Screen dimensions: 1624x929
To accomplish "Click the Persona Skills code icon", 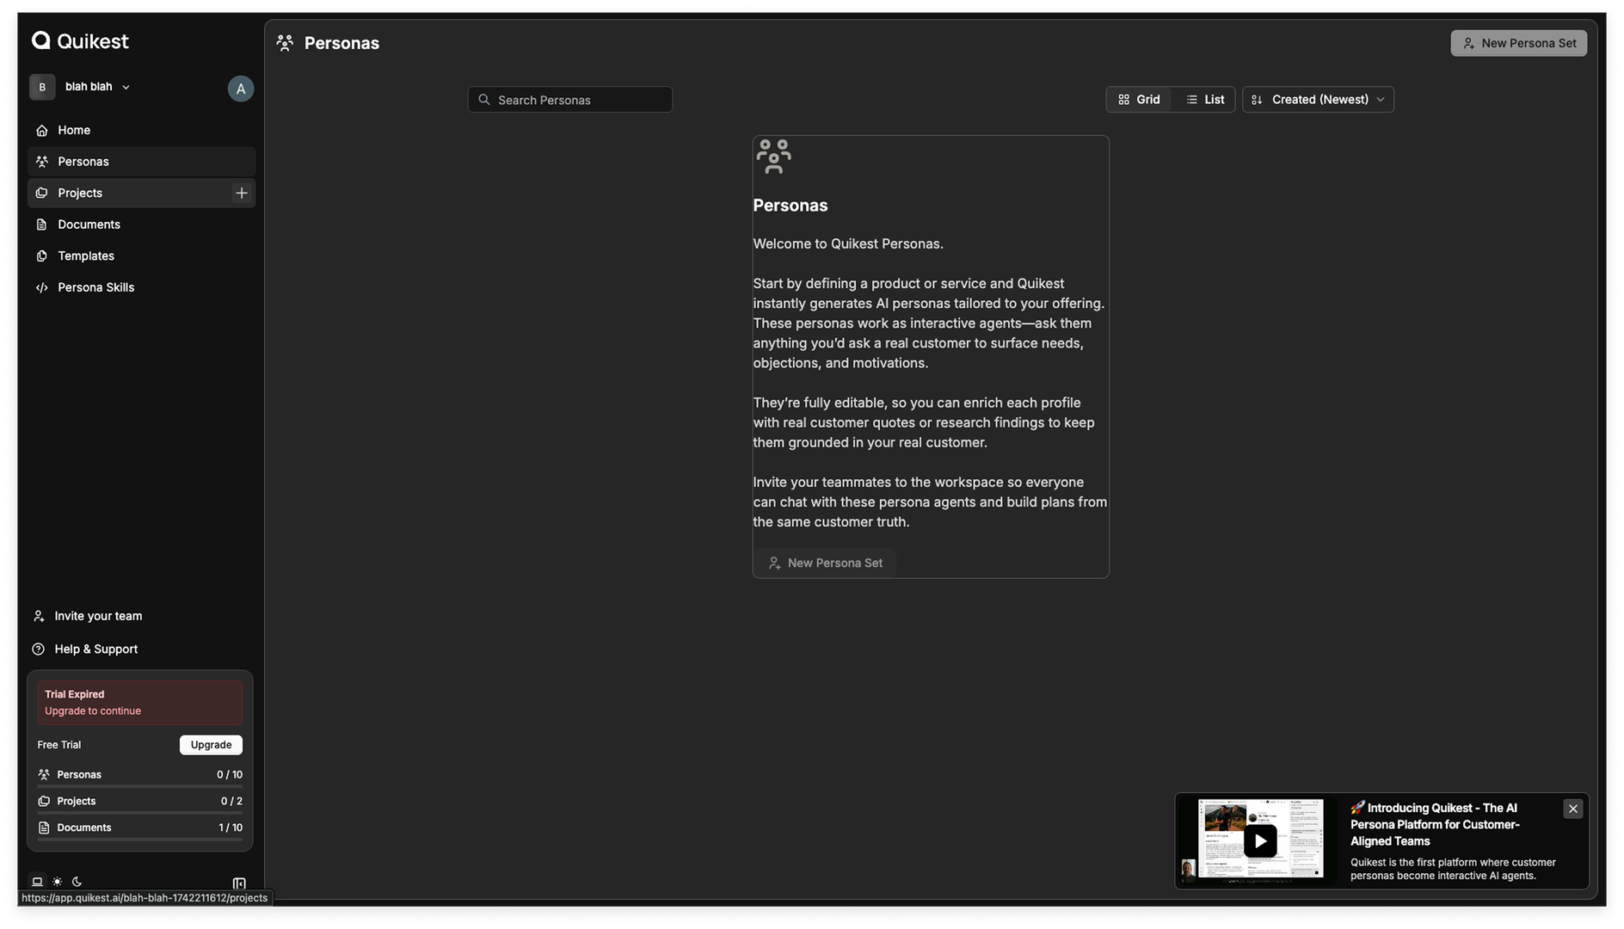I will click(x=41, y=287).
